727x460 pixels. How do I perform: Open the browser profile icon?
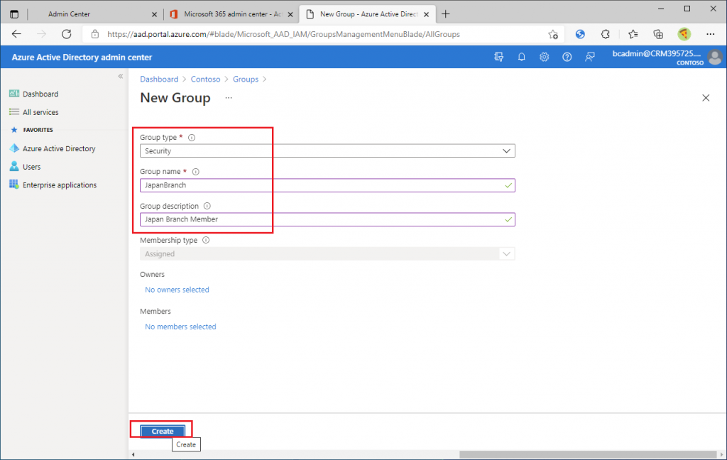coord(684,34)
